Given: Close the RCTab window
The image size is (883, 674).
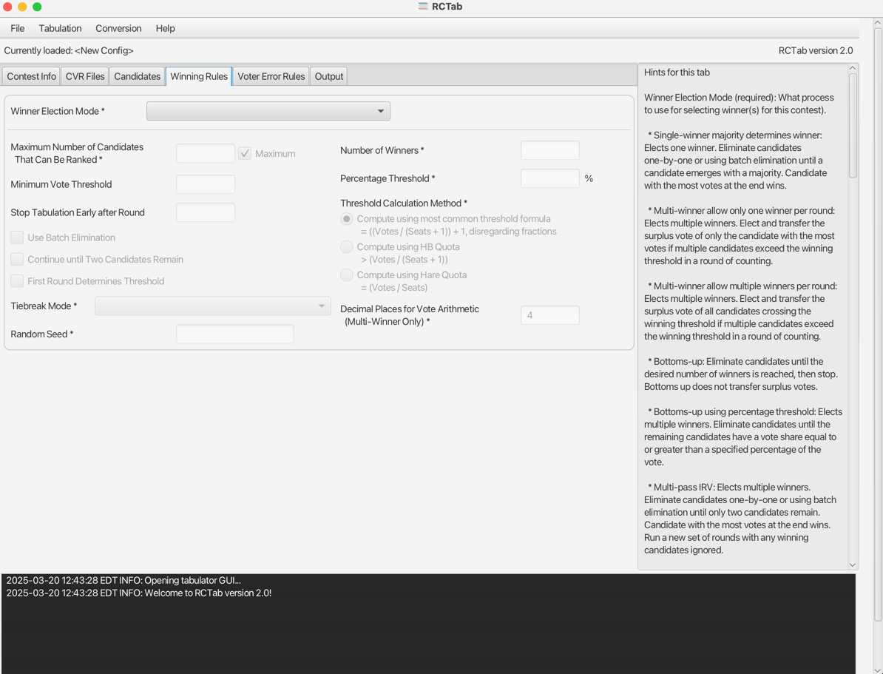Looking at the screenshot, I should (x=8, y=7).
